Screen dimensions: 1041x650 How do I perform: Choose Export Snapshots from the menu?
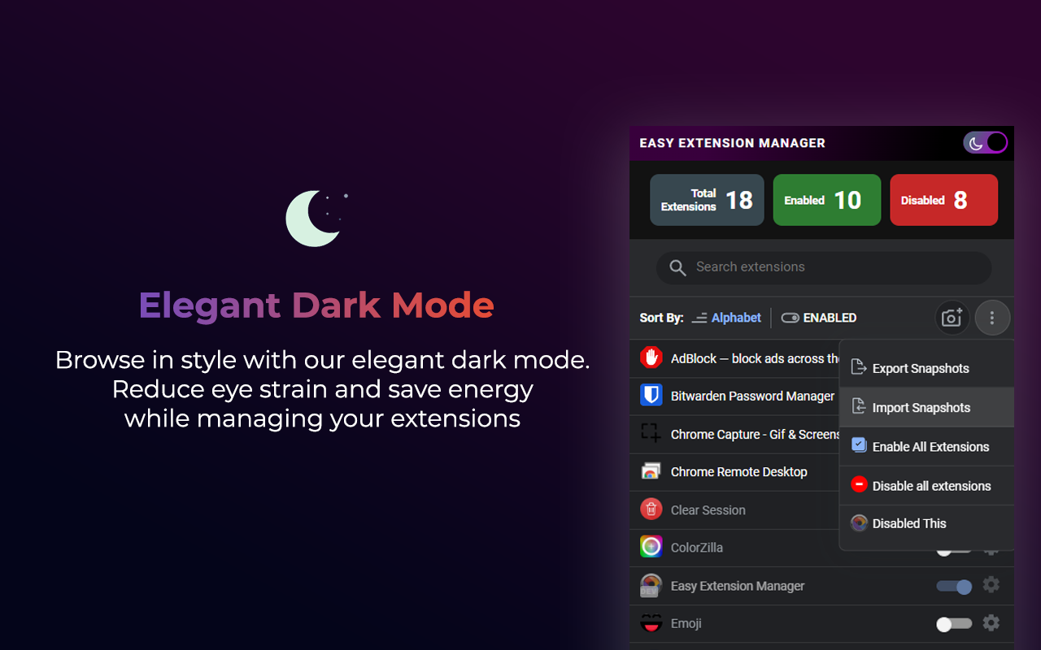point(926,368)
